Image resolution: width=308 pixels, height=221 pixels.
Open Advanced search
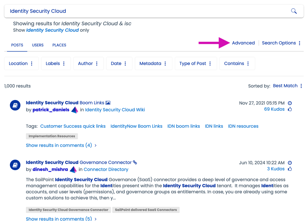pos(243,43)
